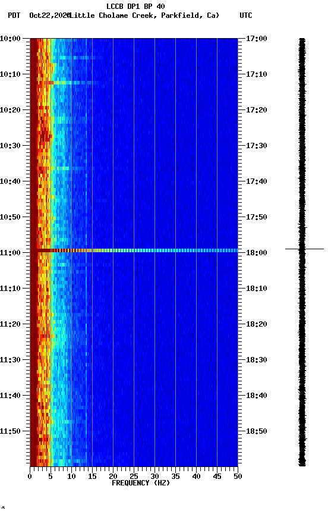Click the title text 'LCCB DP1 BP 40'

(x=135, y=6)
